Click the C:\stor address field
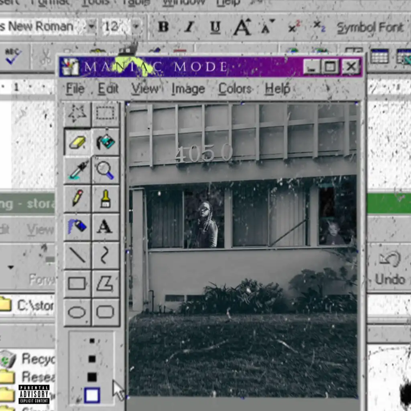This screenshot has height=411, width=411. click(28, 305)
